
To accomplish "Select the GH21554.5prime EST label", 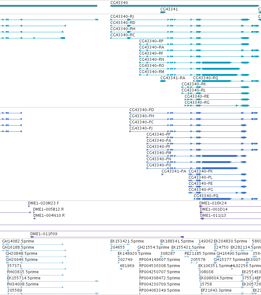I will [x=153, y=247].
